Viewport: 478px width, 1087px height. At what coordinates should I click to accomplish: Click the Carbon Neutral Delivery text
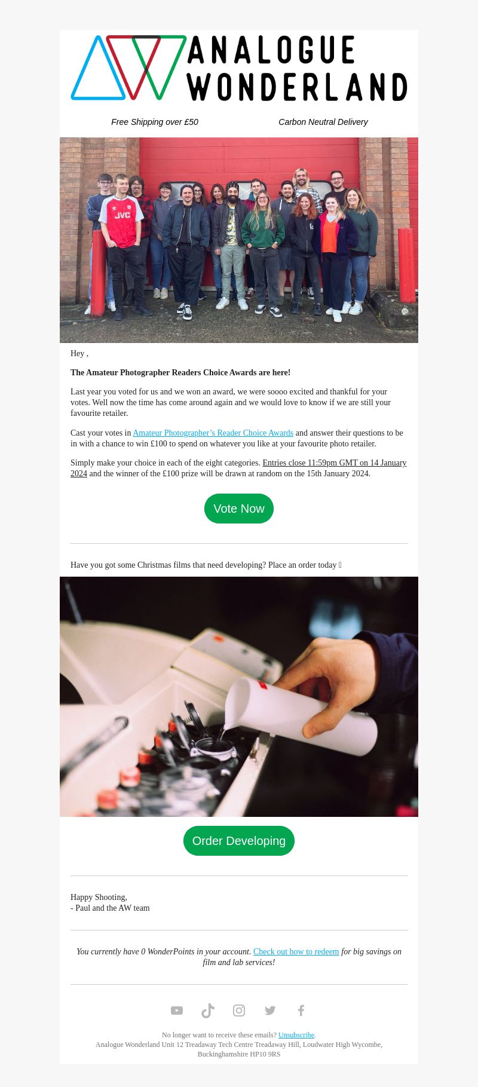click(323, 122)
